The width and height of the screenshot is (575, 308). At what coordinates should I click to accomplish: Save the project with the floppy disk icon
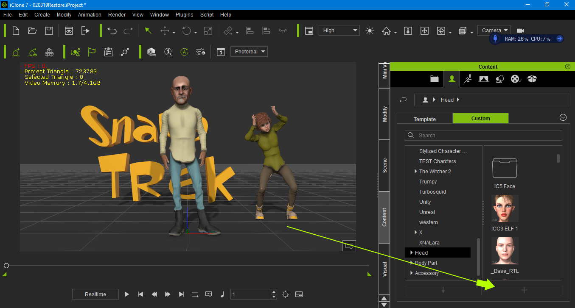(x=49, y=31)
